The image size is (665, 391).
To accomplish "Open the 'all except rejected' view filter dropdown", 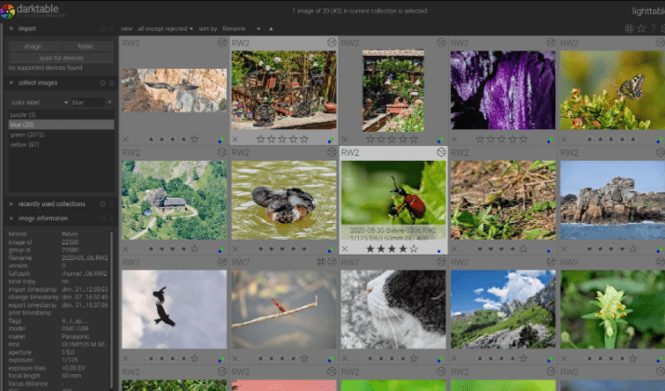I will click(x=165, y=29).
